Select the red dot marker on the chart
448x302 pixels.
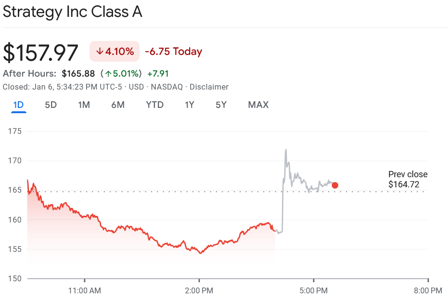[335, 184]
